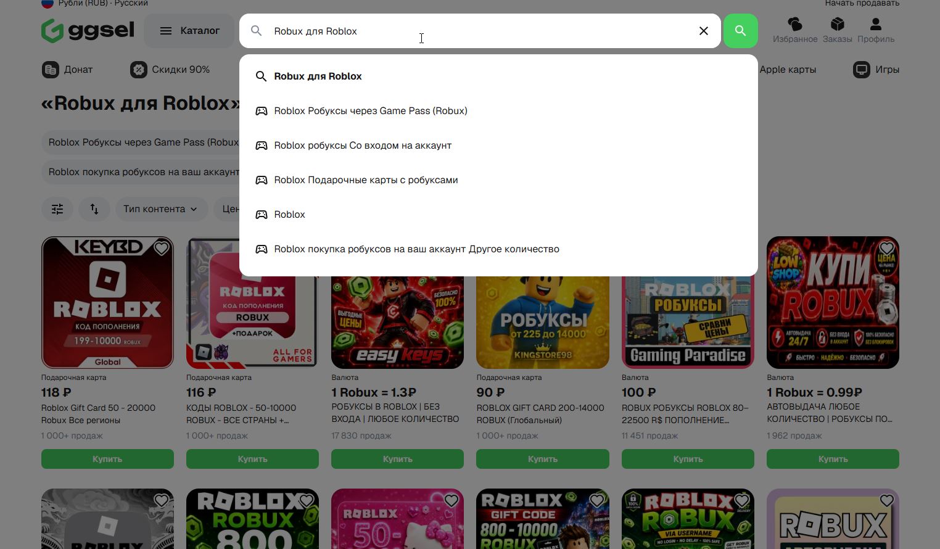The height and width of the screenshot is (549, 940).
Task: Open the filter settings sliders icon
Action: [x=57, y=209]
